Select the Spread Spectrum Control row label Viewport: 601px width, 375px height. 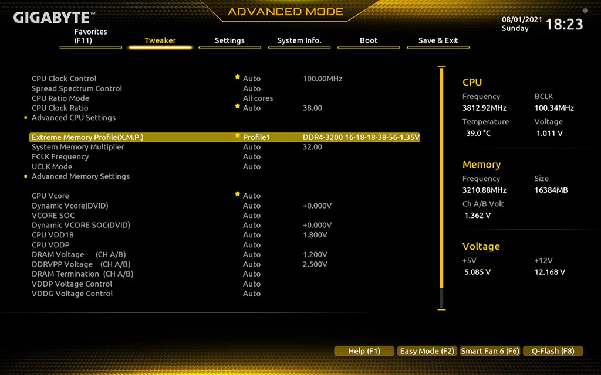coord(77,88)
